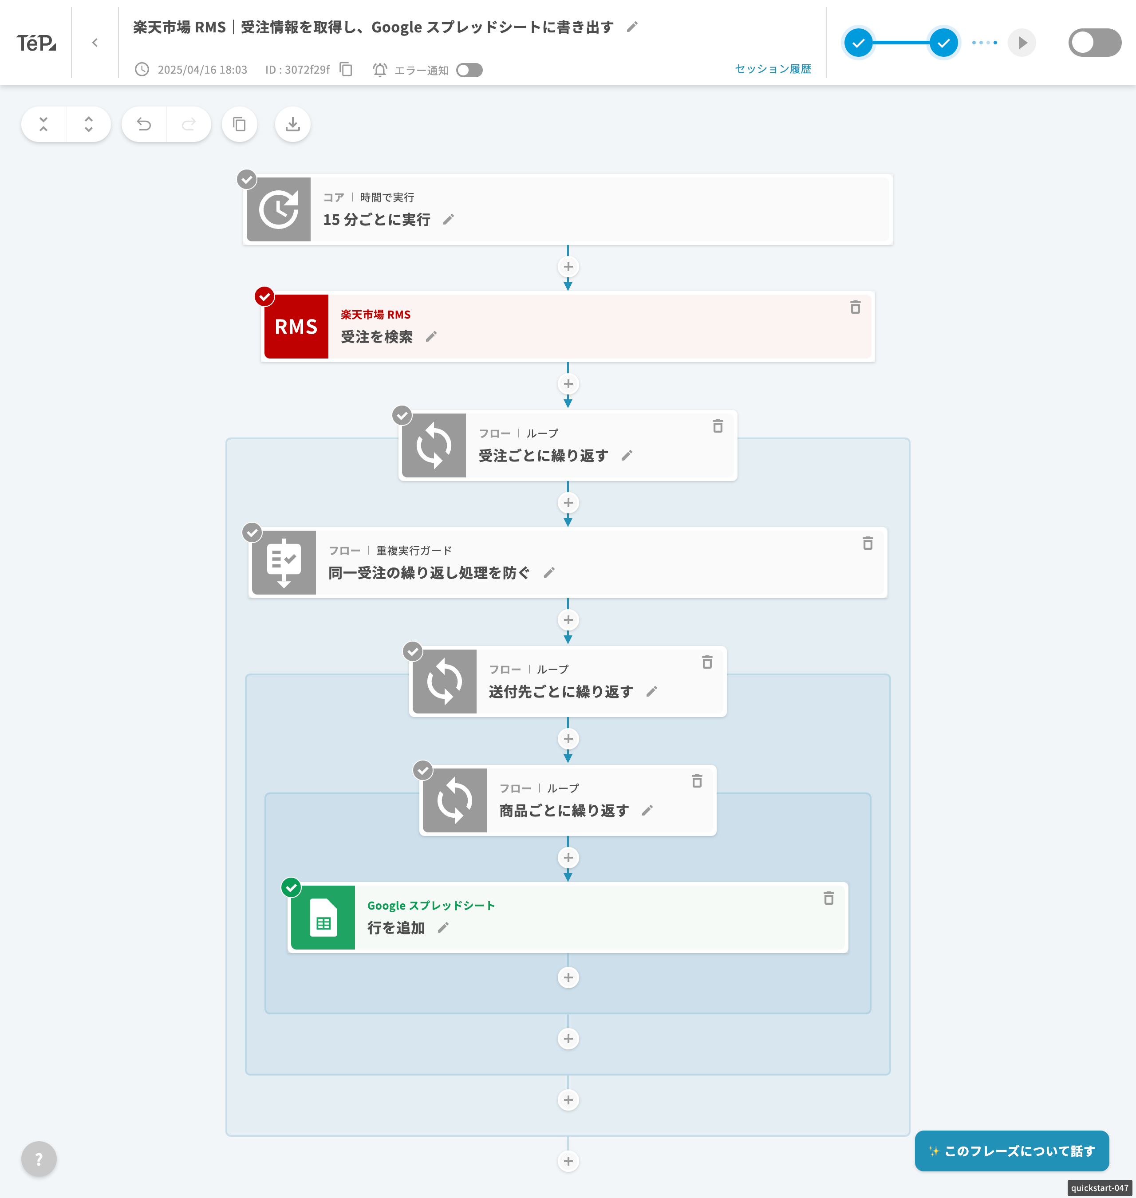Viewport: 1136px width, 1198px height.
Task: Run the flow with the play button
Action: (1022, 43)
